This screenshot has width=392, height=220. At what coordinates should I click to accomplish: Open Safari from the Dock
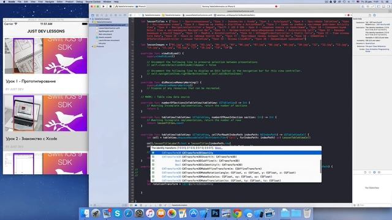pyautogui.click(x=128, y=213)
